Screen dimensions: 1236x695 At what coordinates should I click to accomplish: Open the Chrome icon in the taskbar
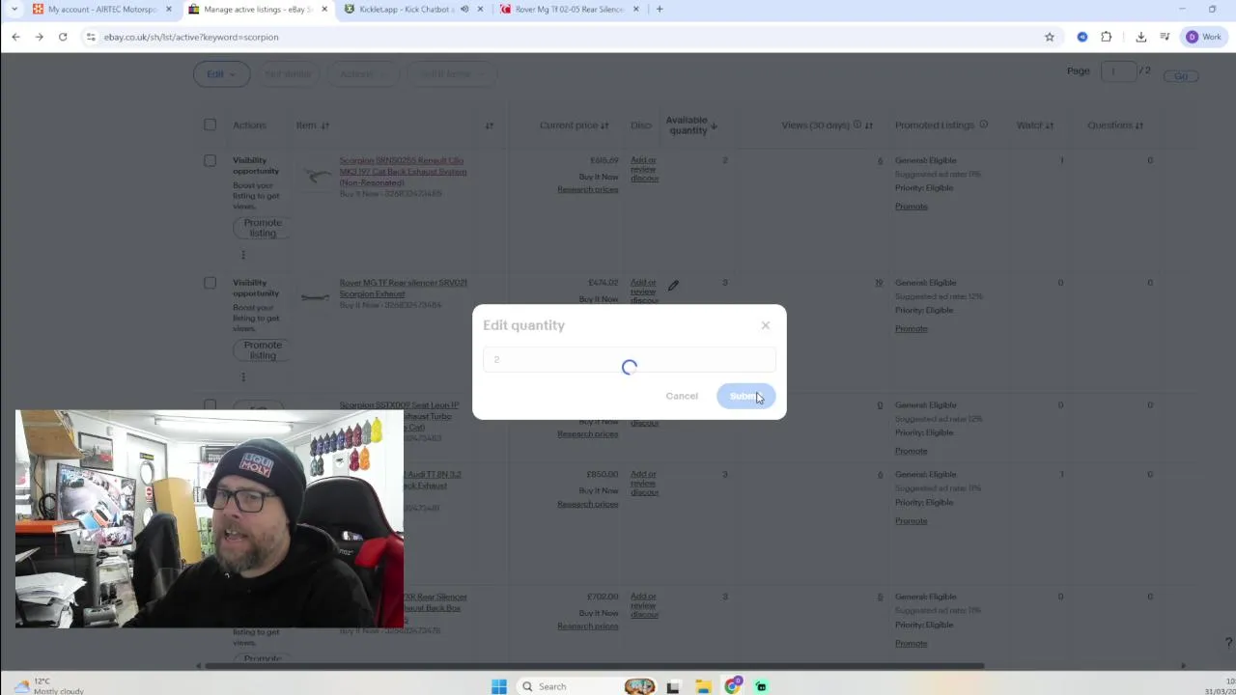pyautogui.click(x=733, y=686)
